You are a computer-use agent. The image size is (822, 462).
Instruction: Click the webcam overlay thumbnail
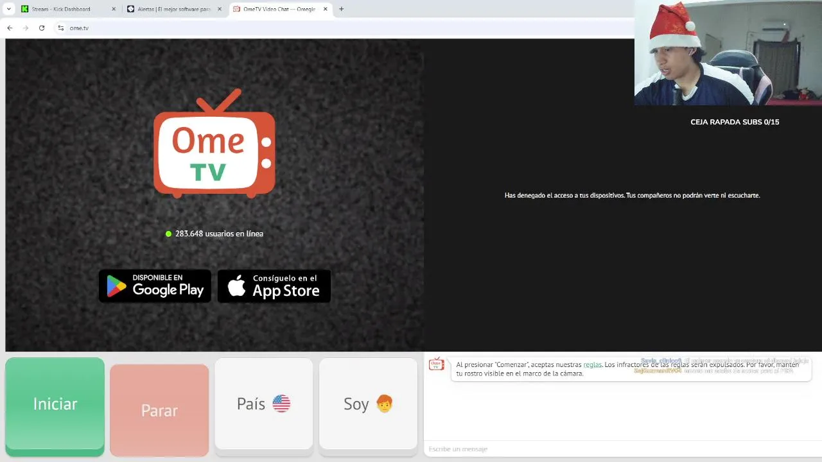[728, 53]
